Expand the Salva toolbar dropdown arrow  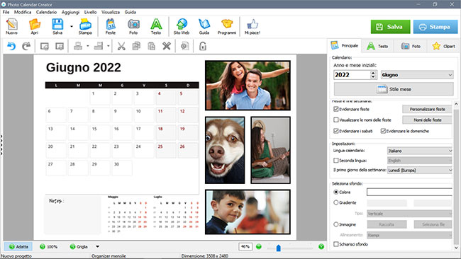coord(72,26)
